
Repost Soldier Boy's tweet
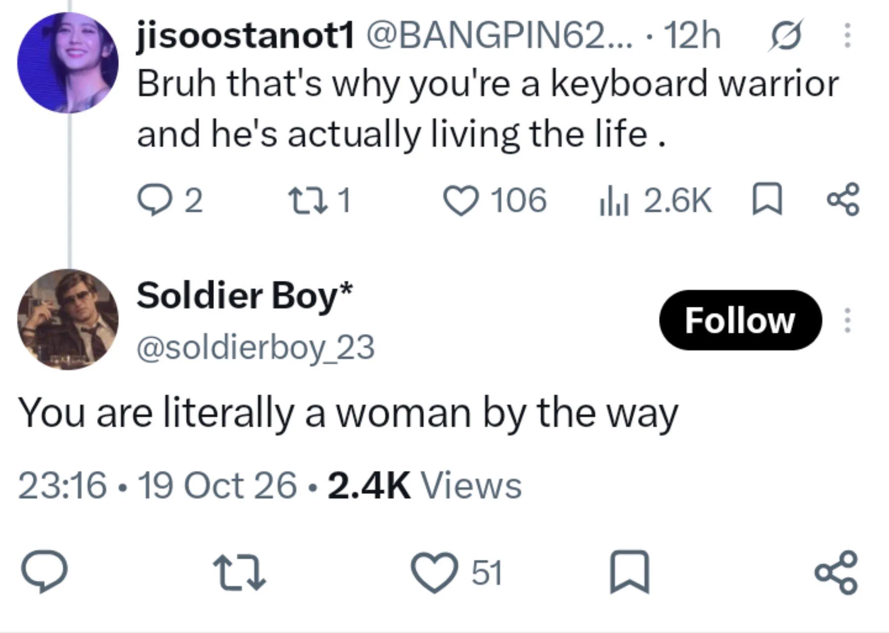point(239,572)
